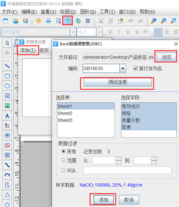The image size is (179, 207).
Task: Open the 工具(T) menu
Action: 107,12
